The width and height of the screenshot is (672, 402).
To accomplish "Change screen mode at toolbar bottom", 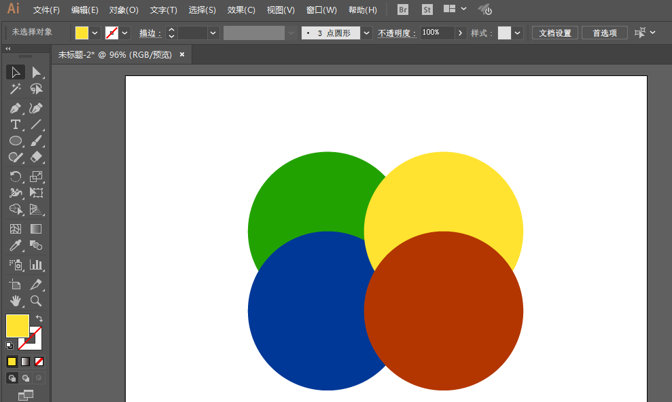I will point(26,395).
